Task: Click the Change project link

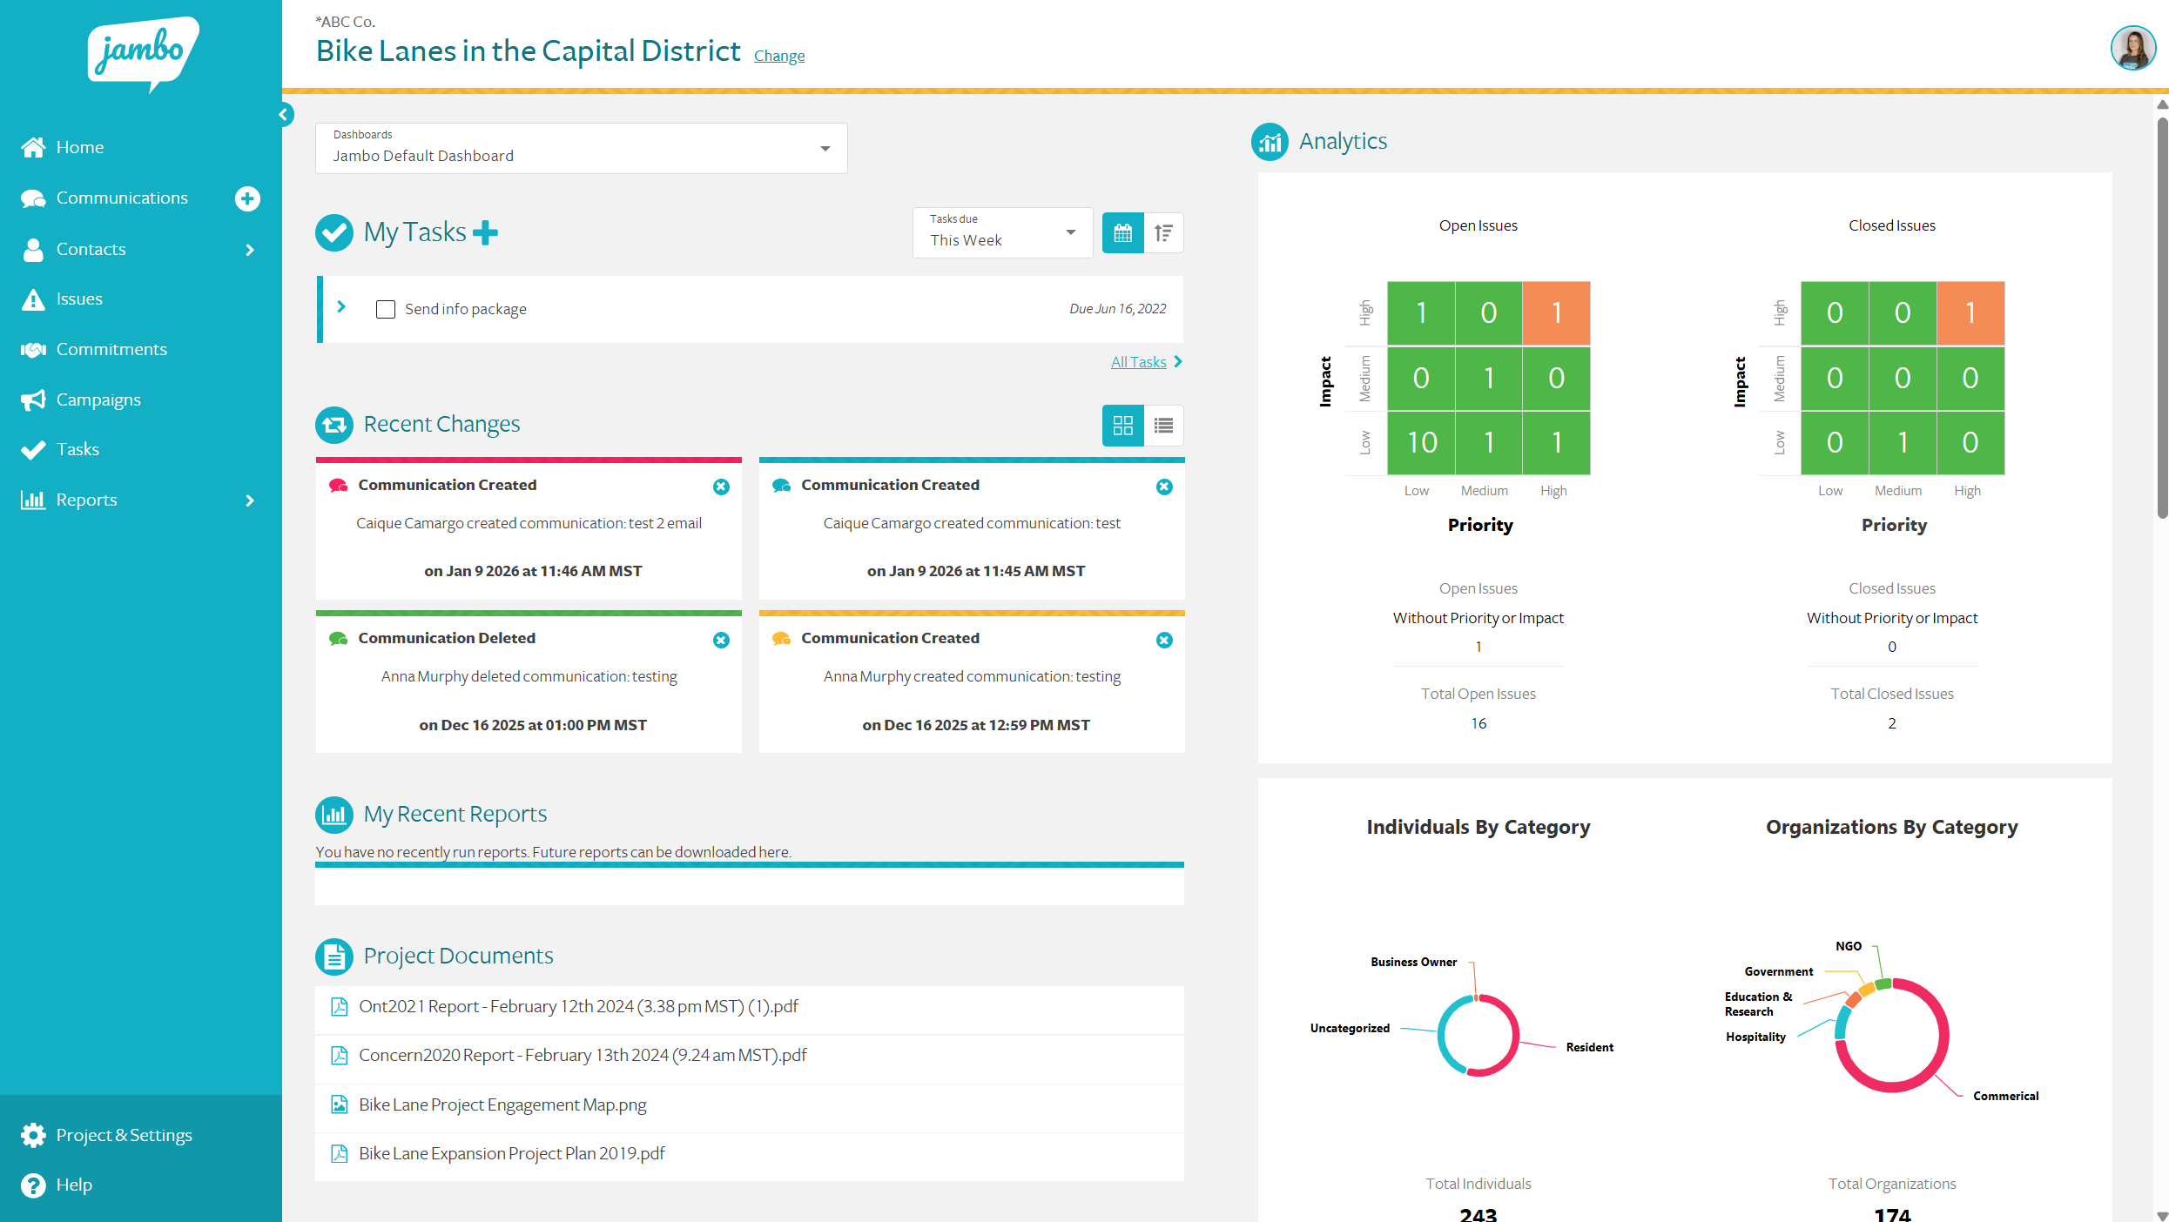Action: click(778, 56)
